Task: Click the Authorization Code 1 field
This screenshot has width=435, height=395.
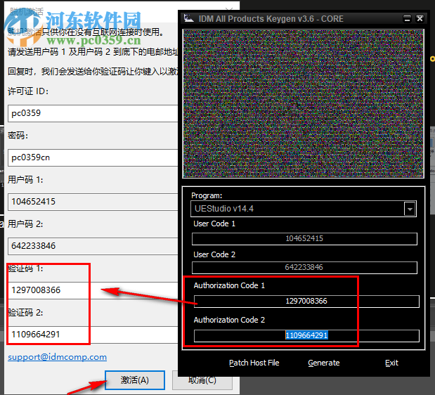Action: pos(306,302)
